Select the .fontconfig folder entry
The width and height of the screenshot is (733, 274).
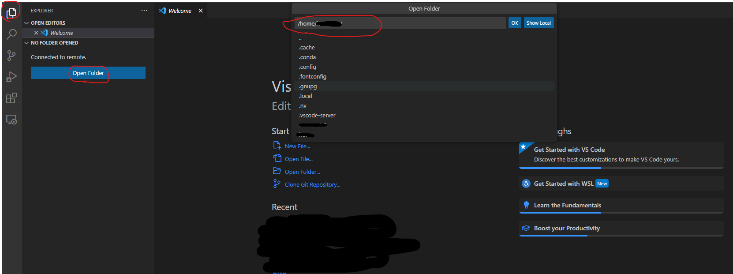(424, 76)
